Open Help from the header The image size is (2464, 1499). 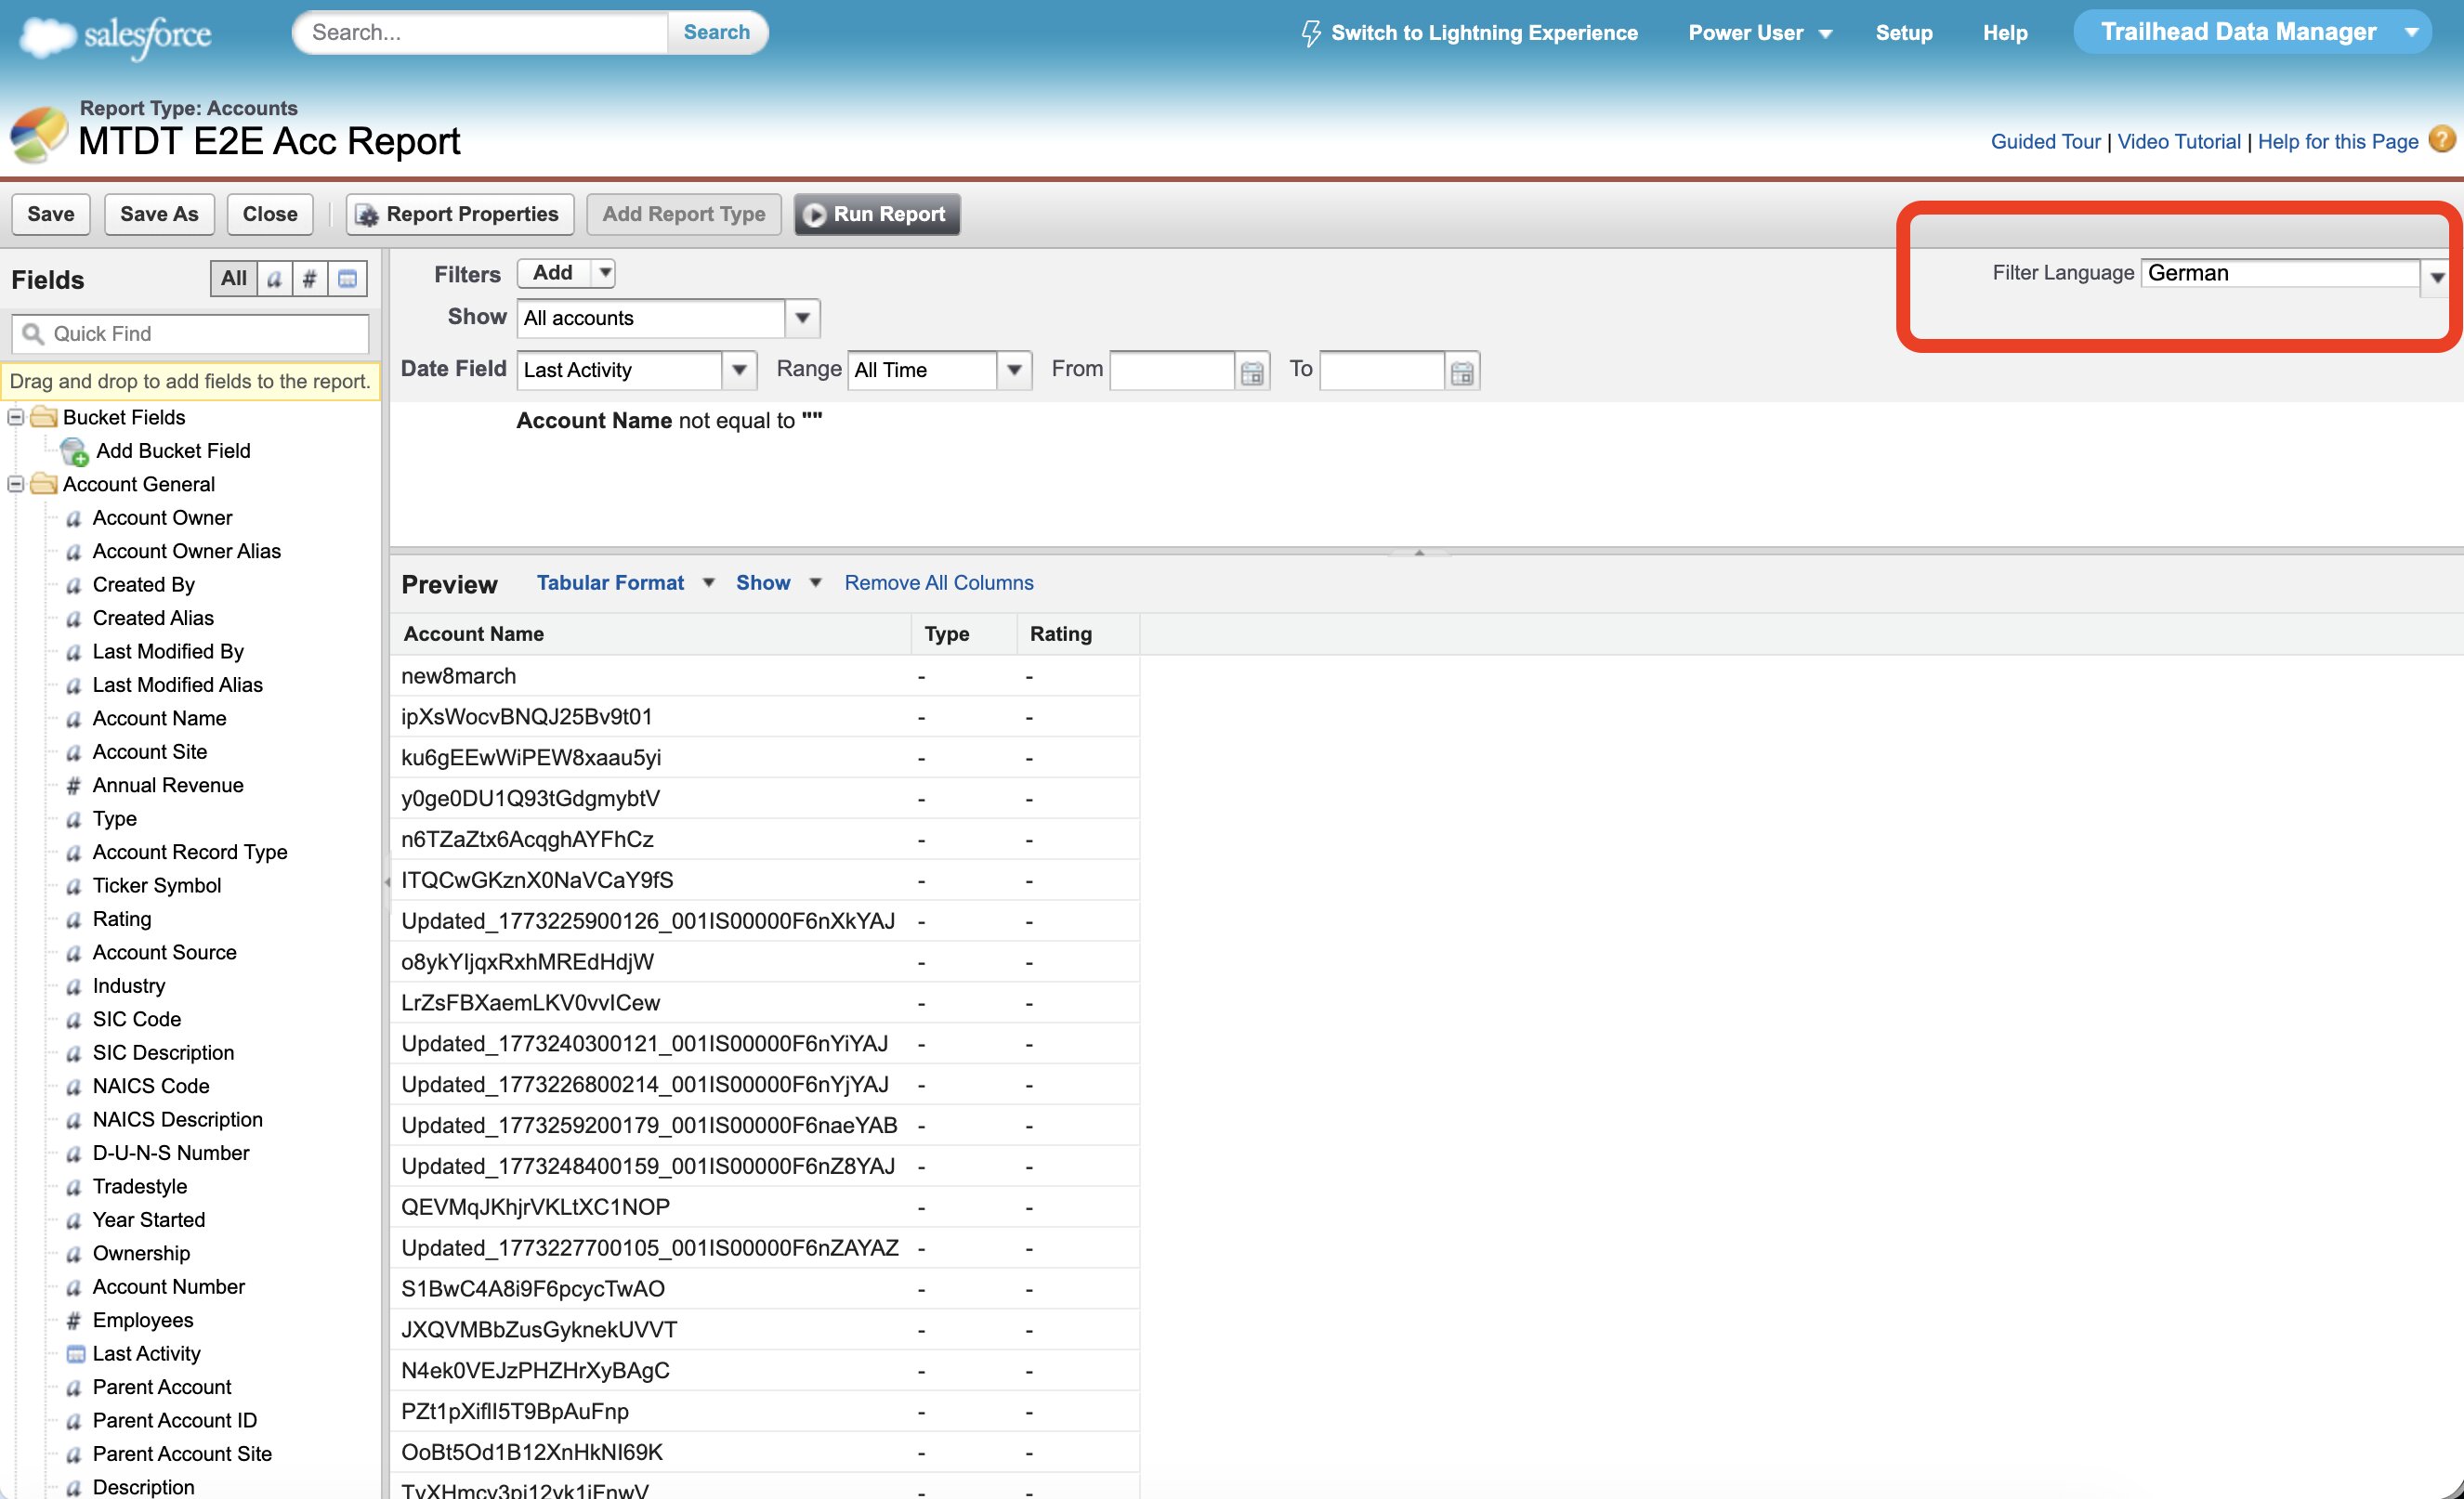pyautogui.click(x=2005, y=33)
